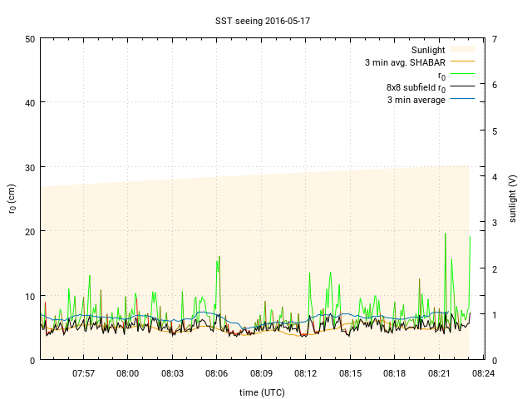This screenshot has height=399, width=532.
Task: Click the 07:57 time tick label
Action: tap(83, 373)
